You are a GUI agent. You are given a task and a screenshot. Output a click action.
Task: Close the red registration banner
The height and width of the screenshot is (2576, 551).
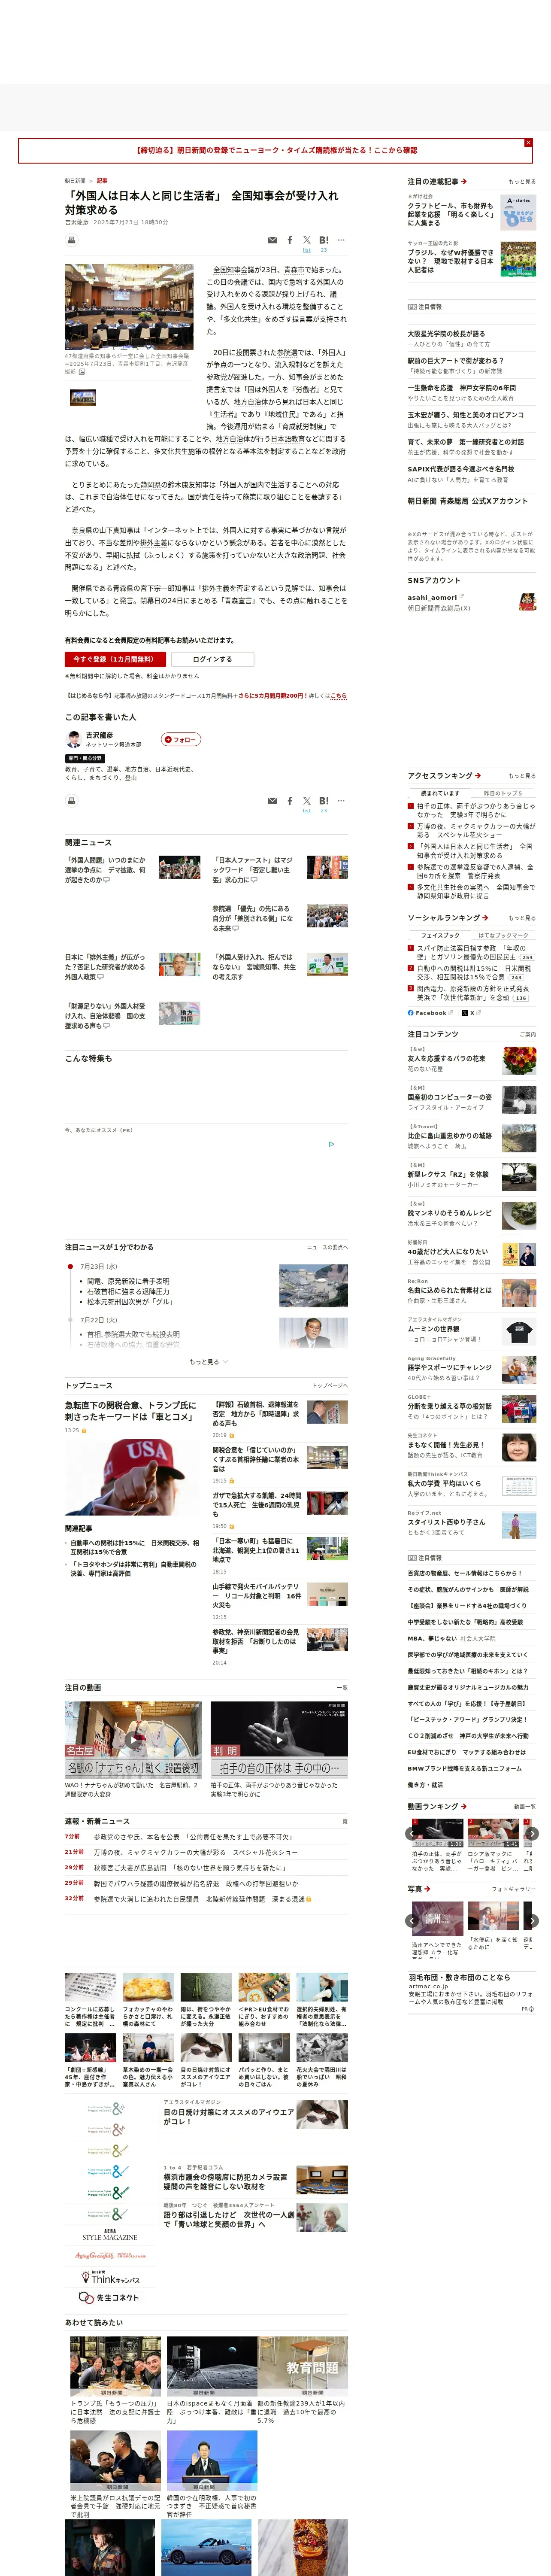pyautogui.click(x=528, y=143)
